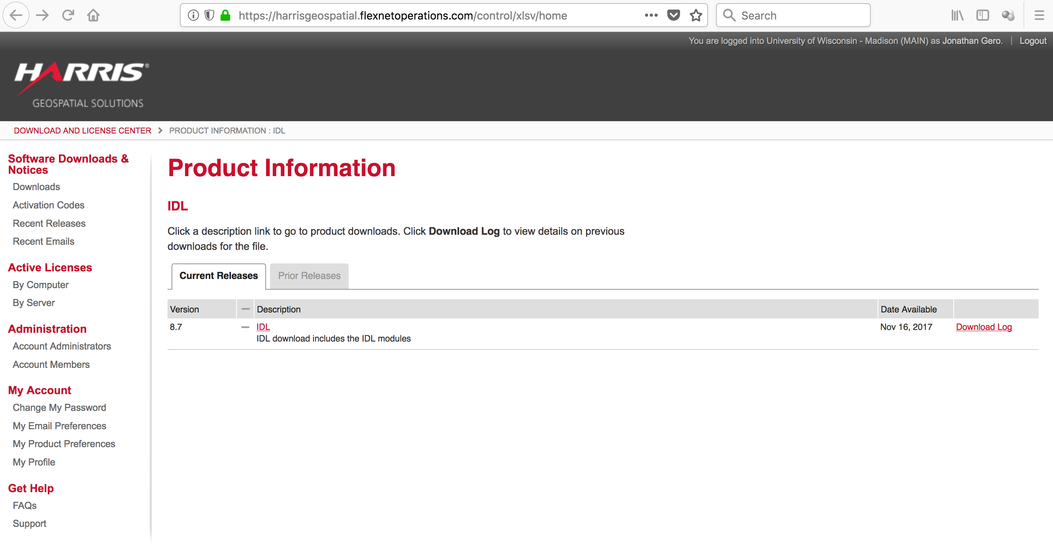The image size is (1053, 546).
Task: Open the Firefox hamburger menu
Action: coord(1039,16)
